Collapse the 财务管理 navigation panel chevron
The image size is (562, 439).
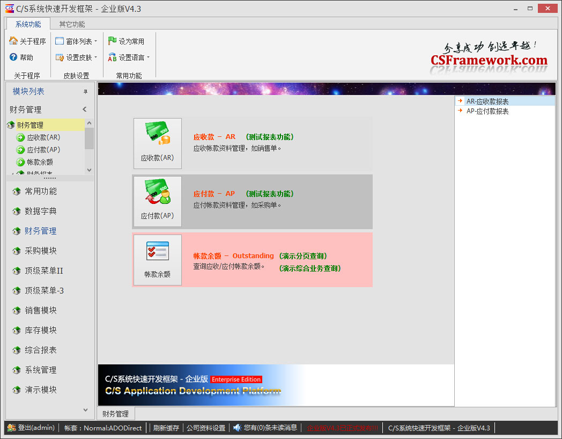point(84,109)
